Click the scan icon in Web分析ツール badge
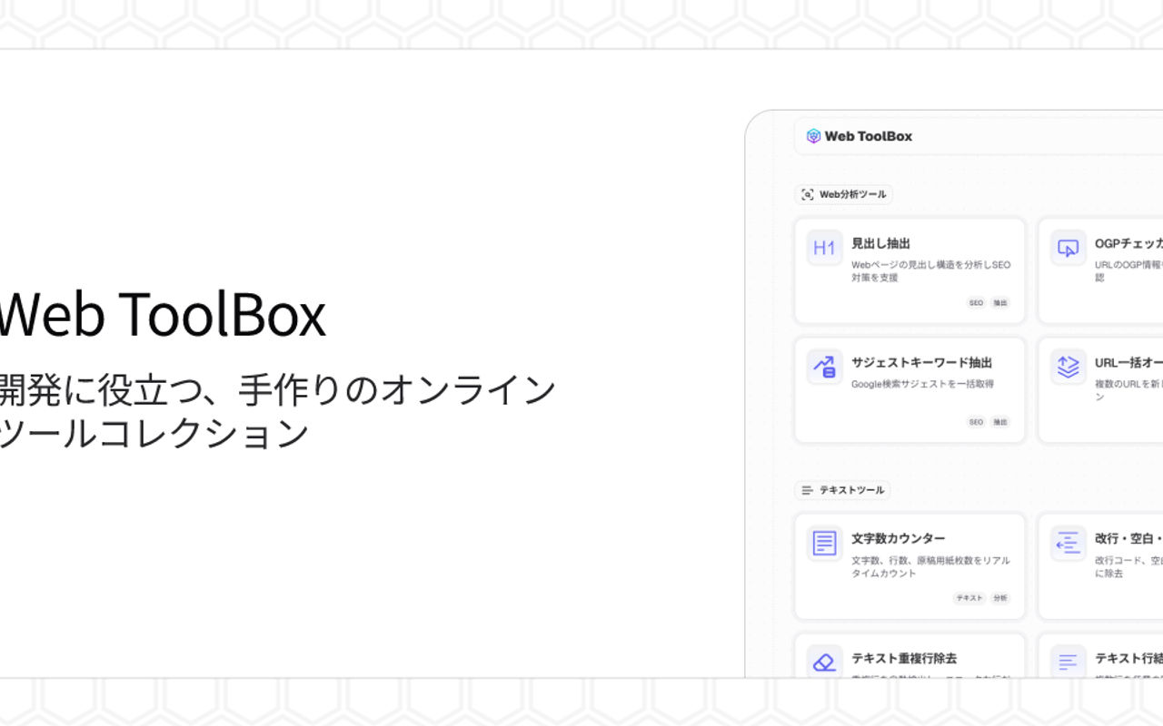The width and height of the screenshot is (1163, 726). pos(808,194)
